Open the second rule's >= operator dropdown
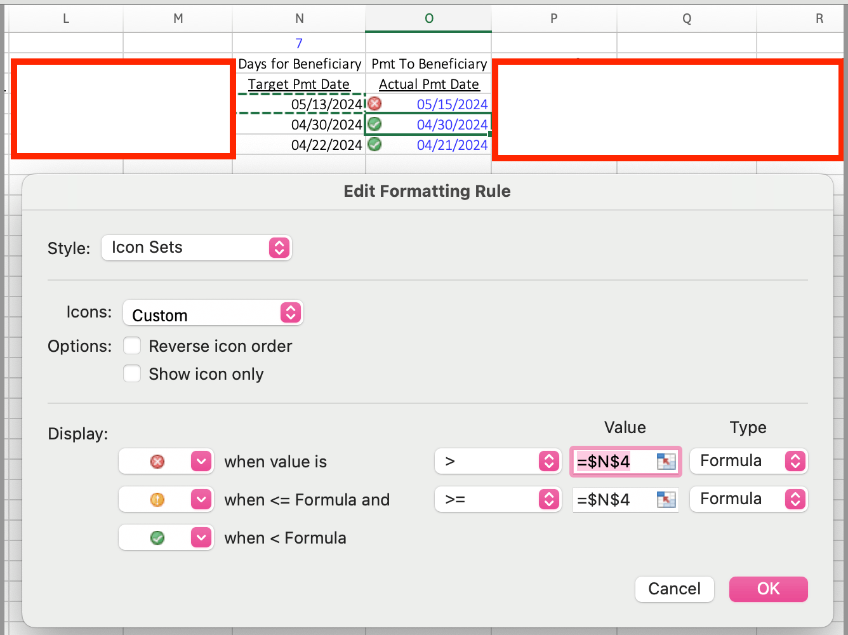This screenshot has height=635, width=848. 498,500
